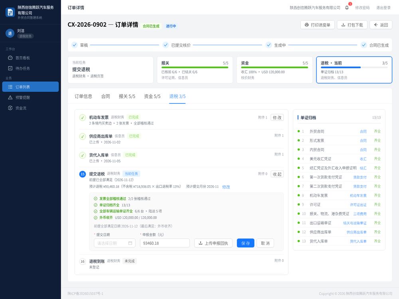
Task: Open the 提交日期 date picker field
Action: [115, 243]
